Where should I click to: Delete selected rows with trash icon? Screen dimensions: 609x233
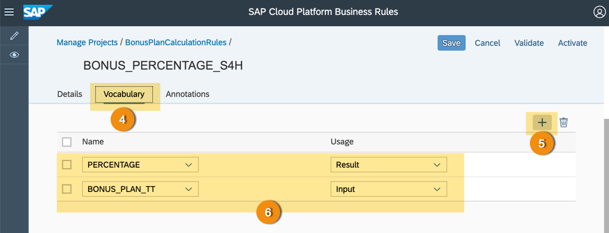tap(564, 122)
